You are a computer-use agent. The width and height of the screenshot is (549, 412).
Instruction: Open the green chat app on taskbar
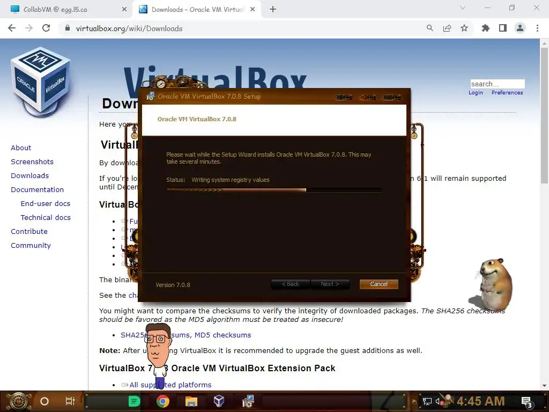tap(135, 401)
